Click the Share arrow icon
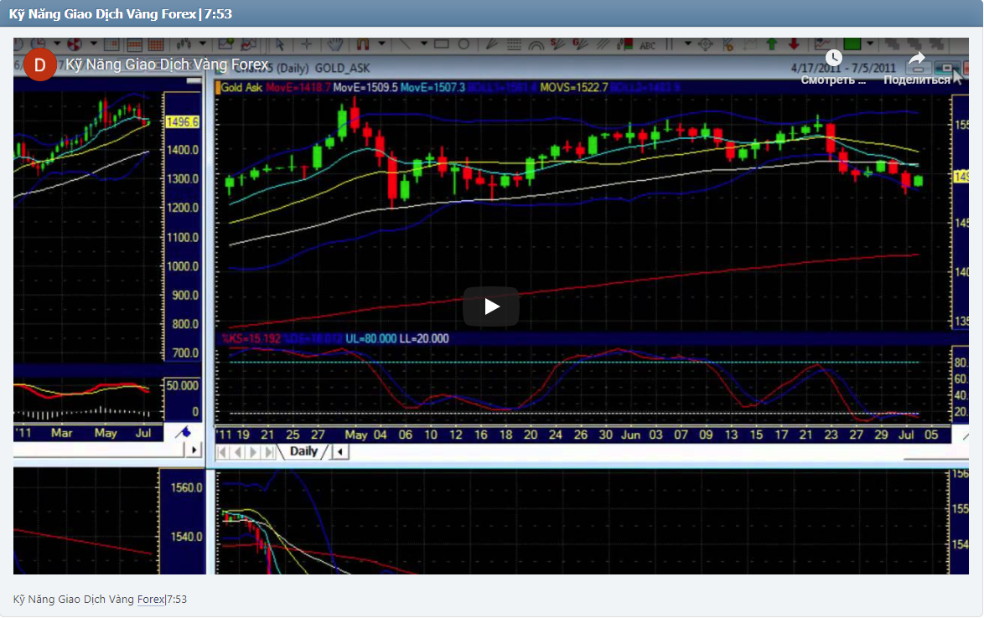984x618 pixels. pyautogui.click(x=917, y=59)
